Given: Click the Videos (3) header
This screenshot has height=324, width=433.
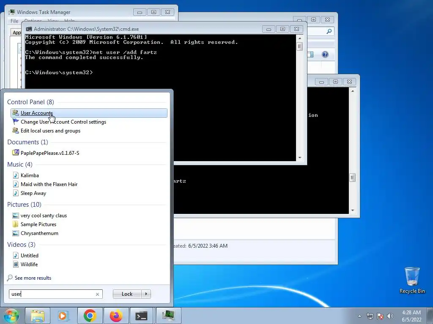Looking at the screenshot, I should (21, 244).
